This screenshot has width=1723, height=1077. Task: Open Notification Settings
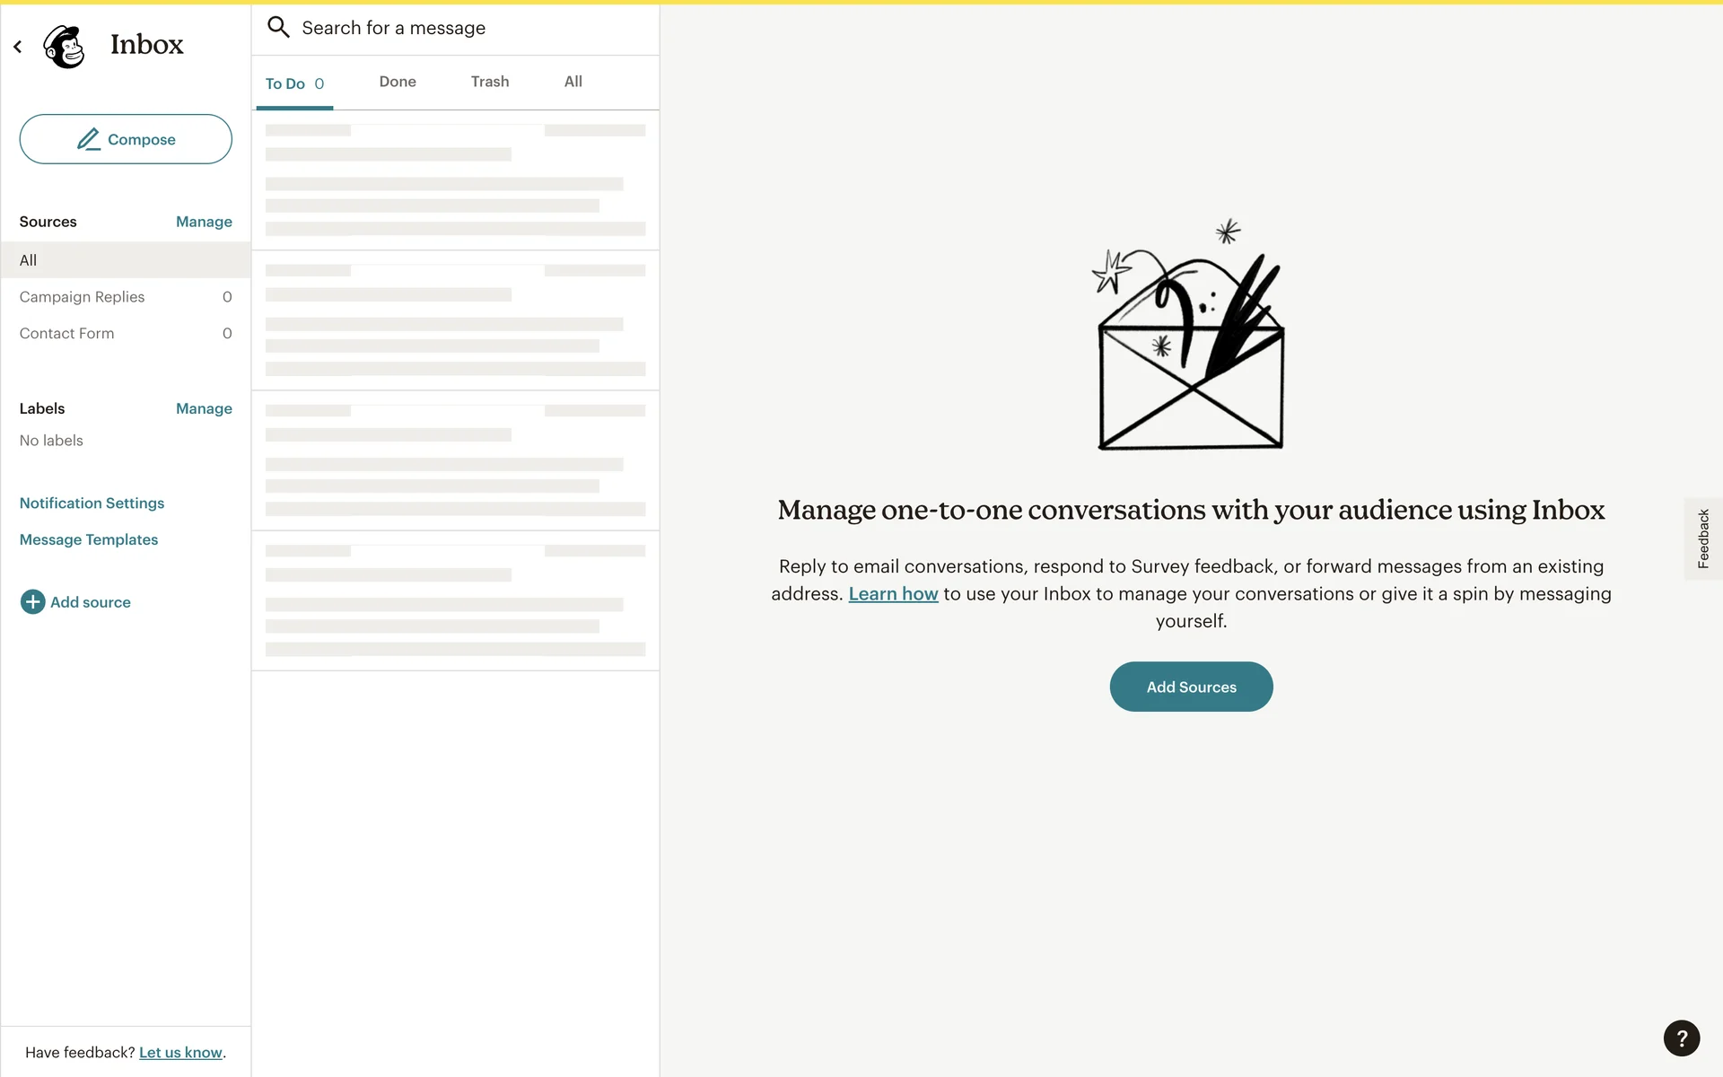tap(92, 503)
